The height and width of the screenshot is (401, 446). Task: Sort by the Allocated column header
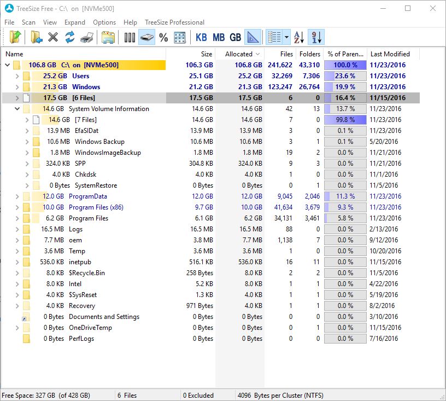coord(240,54)
